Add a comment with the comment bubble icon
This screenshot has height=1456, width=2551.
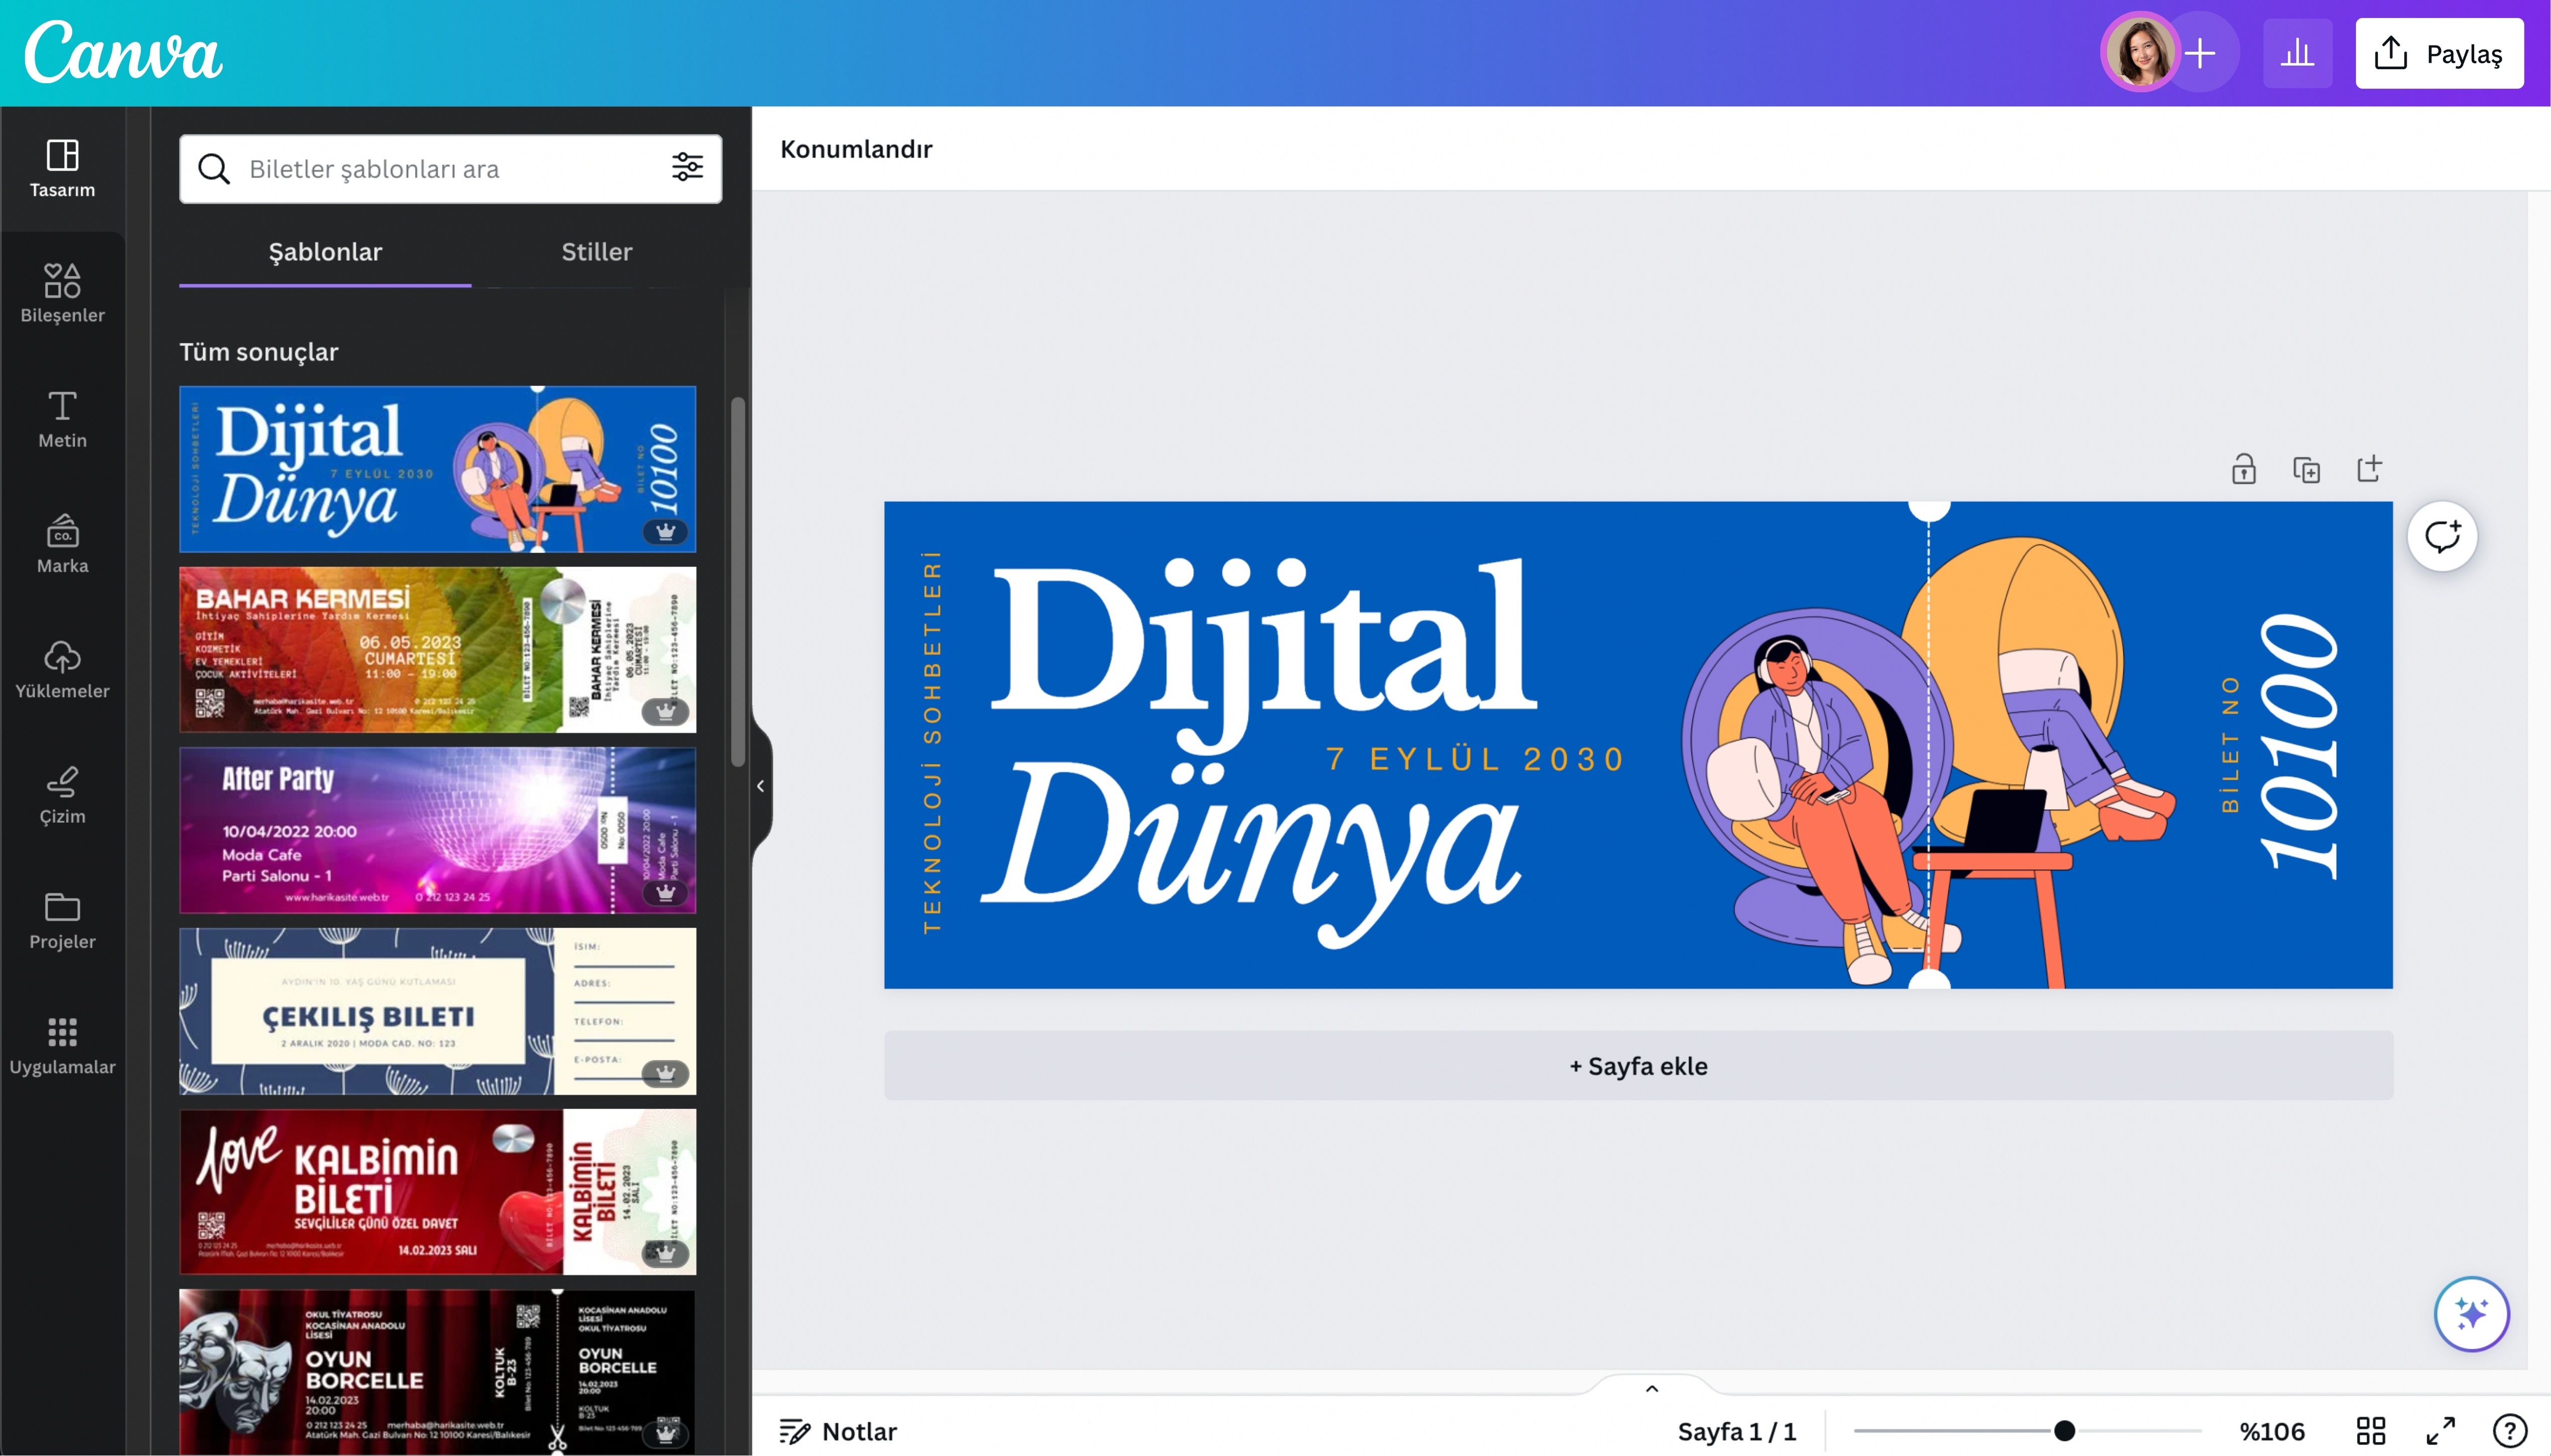pyautogui.click(x=2441, y=536)
